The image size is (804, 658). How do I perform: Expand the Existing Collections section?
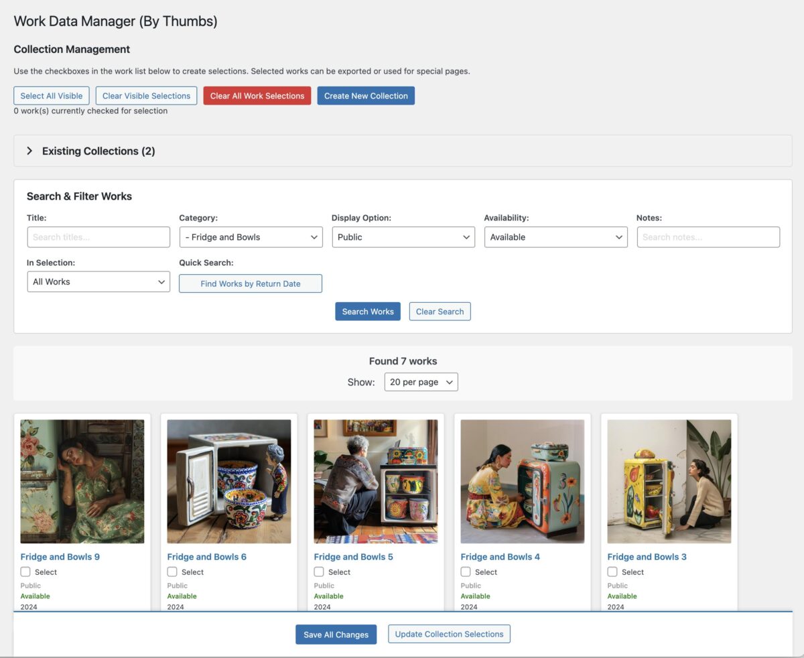[x=90, y=151]
